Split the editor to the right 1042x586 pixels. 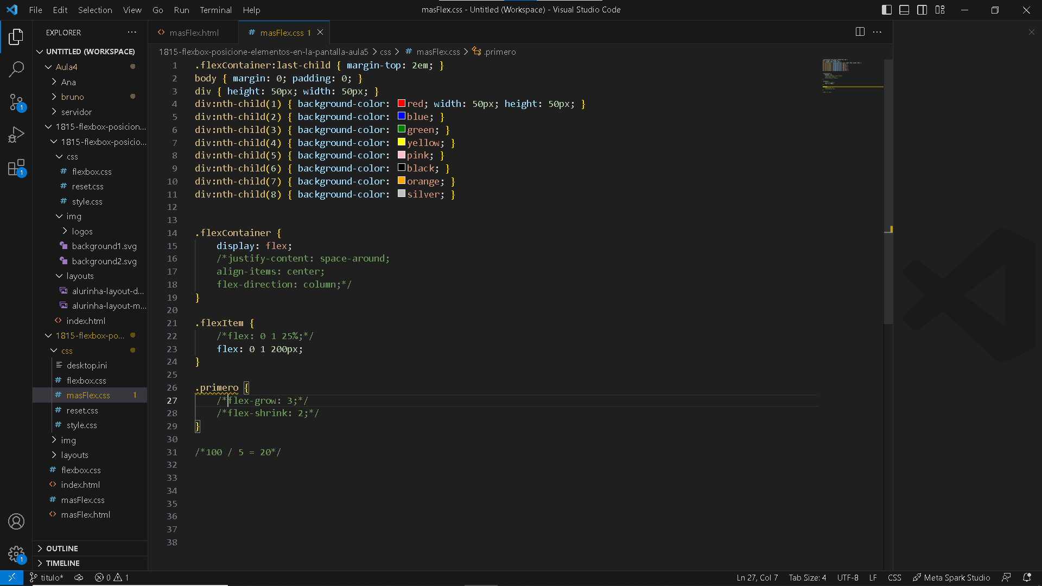pos(860,32)
